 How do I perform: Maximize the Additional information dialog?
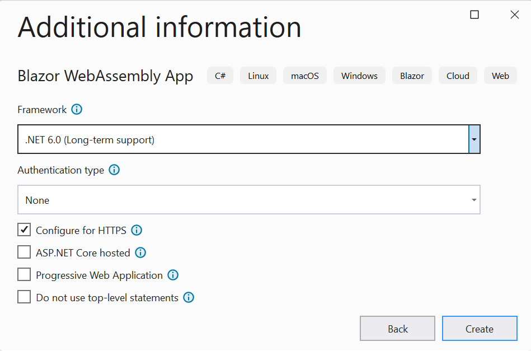pos(474,15)
